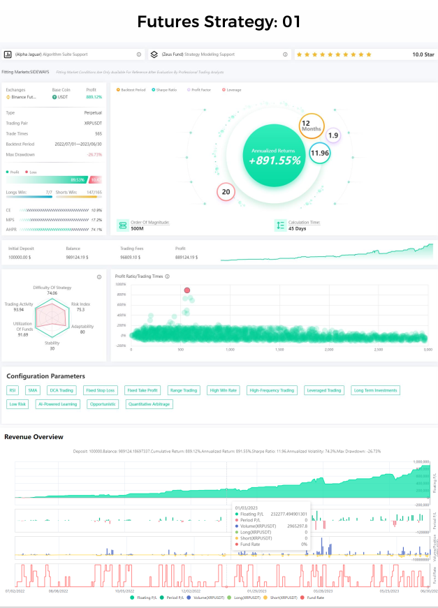Select the High Win Rate tag

(223, 390)
